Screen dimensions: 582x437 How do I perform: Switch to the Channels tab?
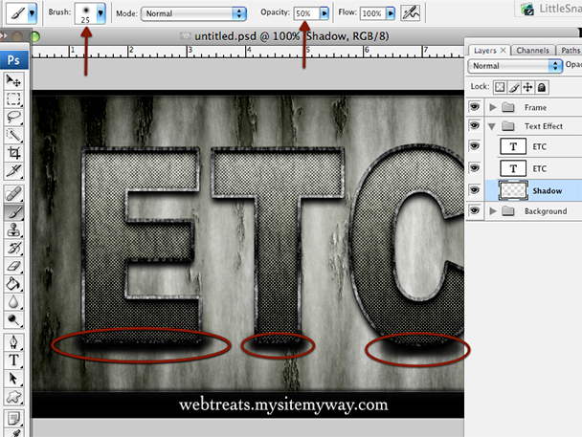(532, 51)
